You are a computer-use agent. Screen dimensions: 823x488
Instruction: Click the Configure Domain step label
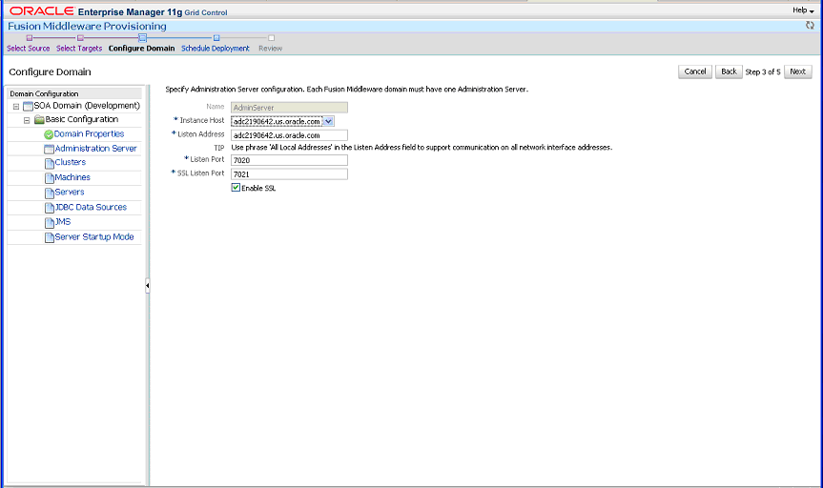pyautogui.click(x=142, y=49)
